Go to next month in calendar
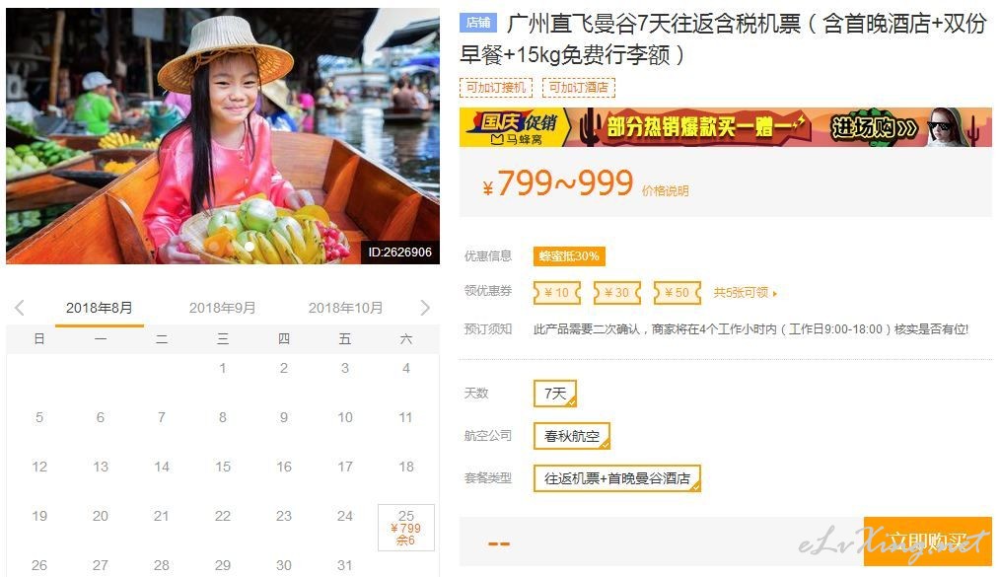The image size is (1000, 577). pyautogui.click(x=425, y=308)
